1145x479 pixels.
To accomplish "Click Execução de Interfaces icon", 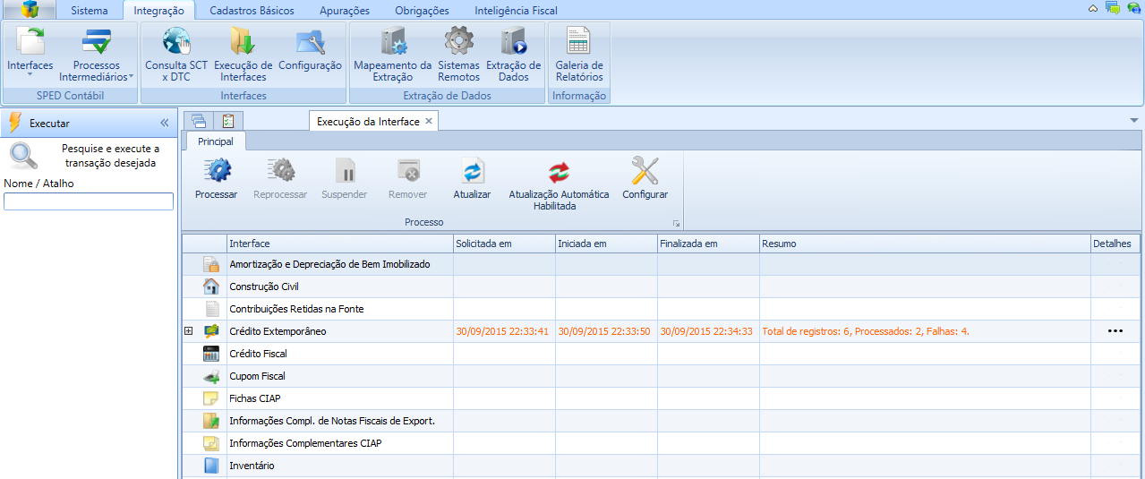I will [243, 54].
